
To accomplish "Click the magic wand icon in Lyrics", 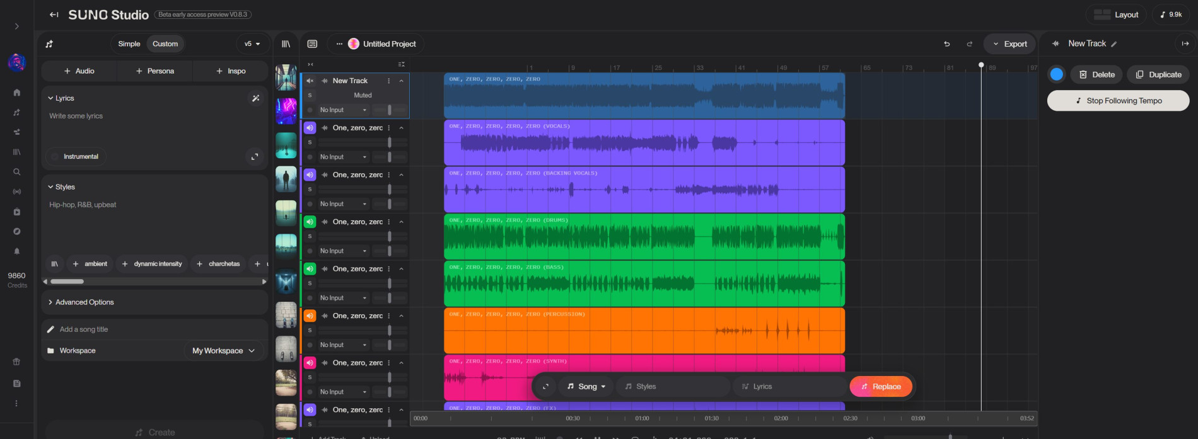I will coord(255,98).
